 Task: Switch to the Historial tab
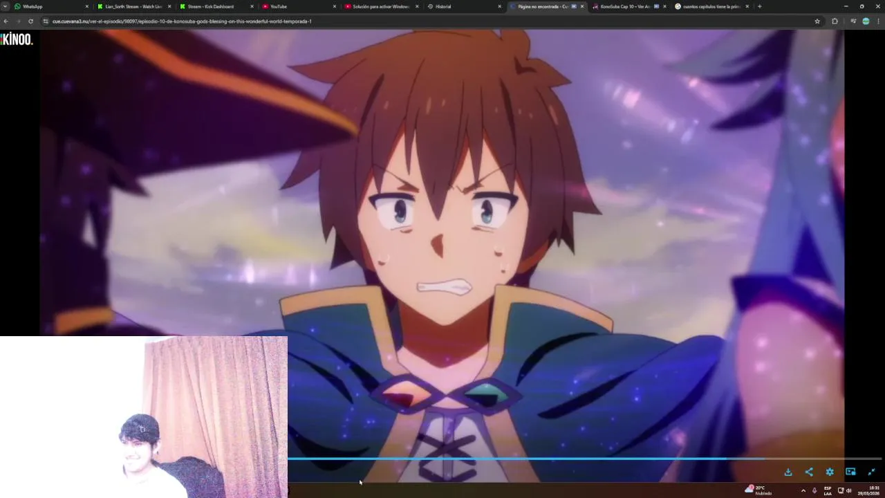click(463, 6)
